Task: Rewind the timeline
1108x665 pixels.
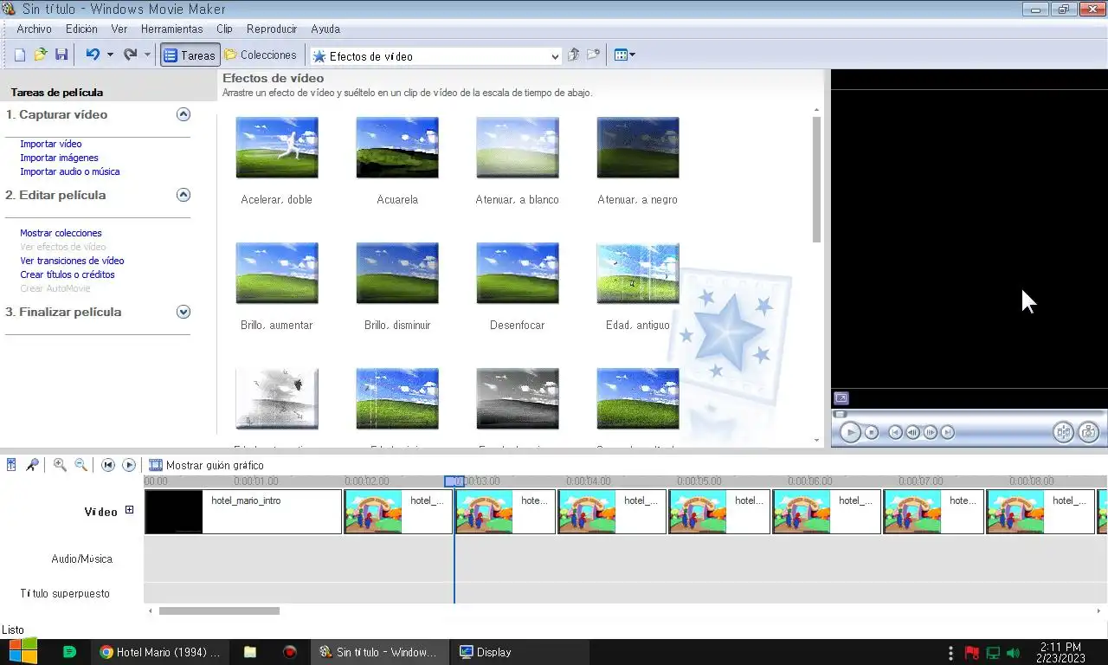Action: [108, 465]
